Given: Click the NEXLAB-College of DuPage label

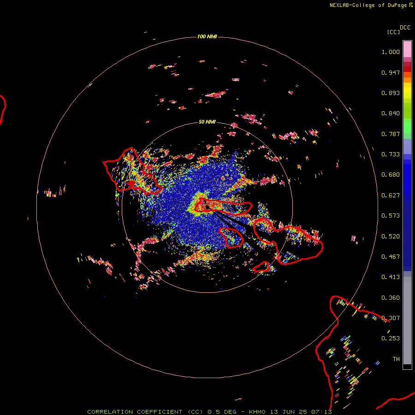Looking at the screenshot, I should pyautogui.click(x=371, y=5).
